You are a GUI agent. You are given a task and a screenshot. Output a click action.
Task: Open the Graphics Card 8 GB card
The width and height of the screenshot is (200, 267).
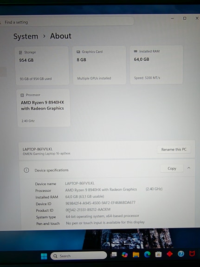pyautogui.click(x=100, y=65)
